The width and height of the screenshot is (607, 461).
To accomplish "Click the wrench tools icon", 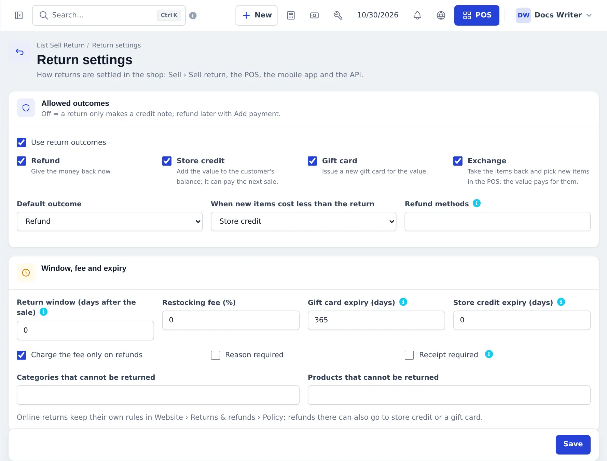I will [x=338, y=15].
